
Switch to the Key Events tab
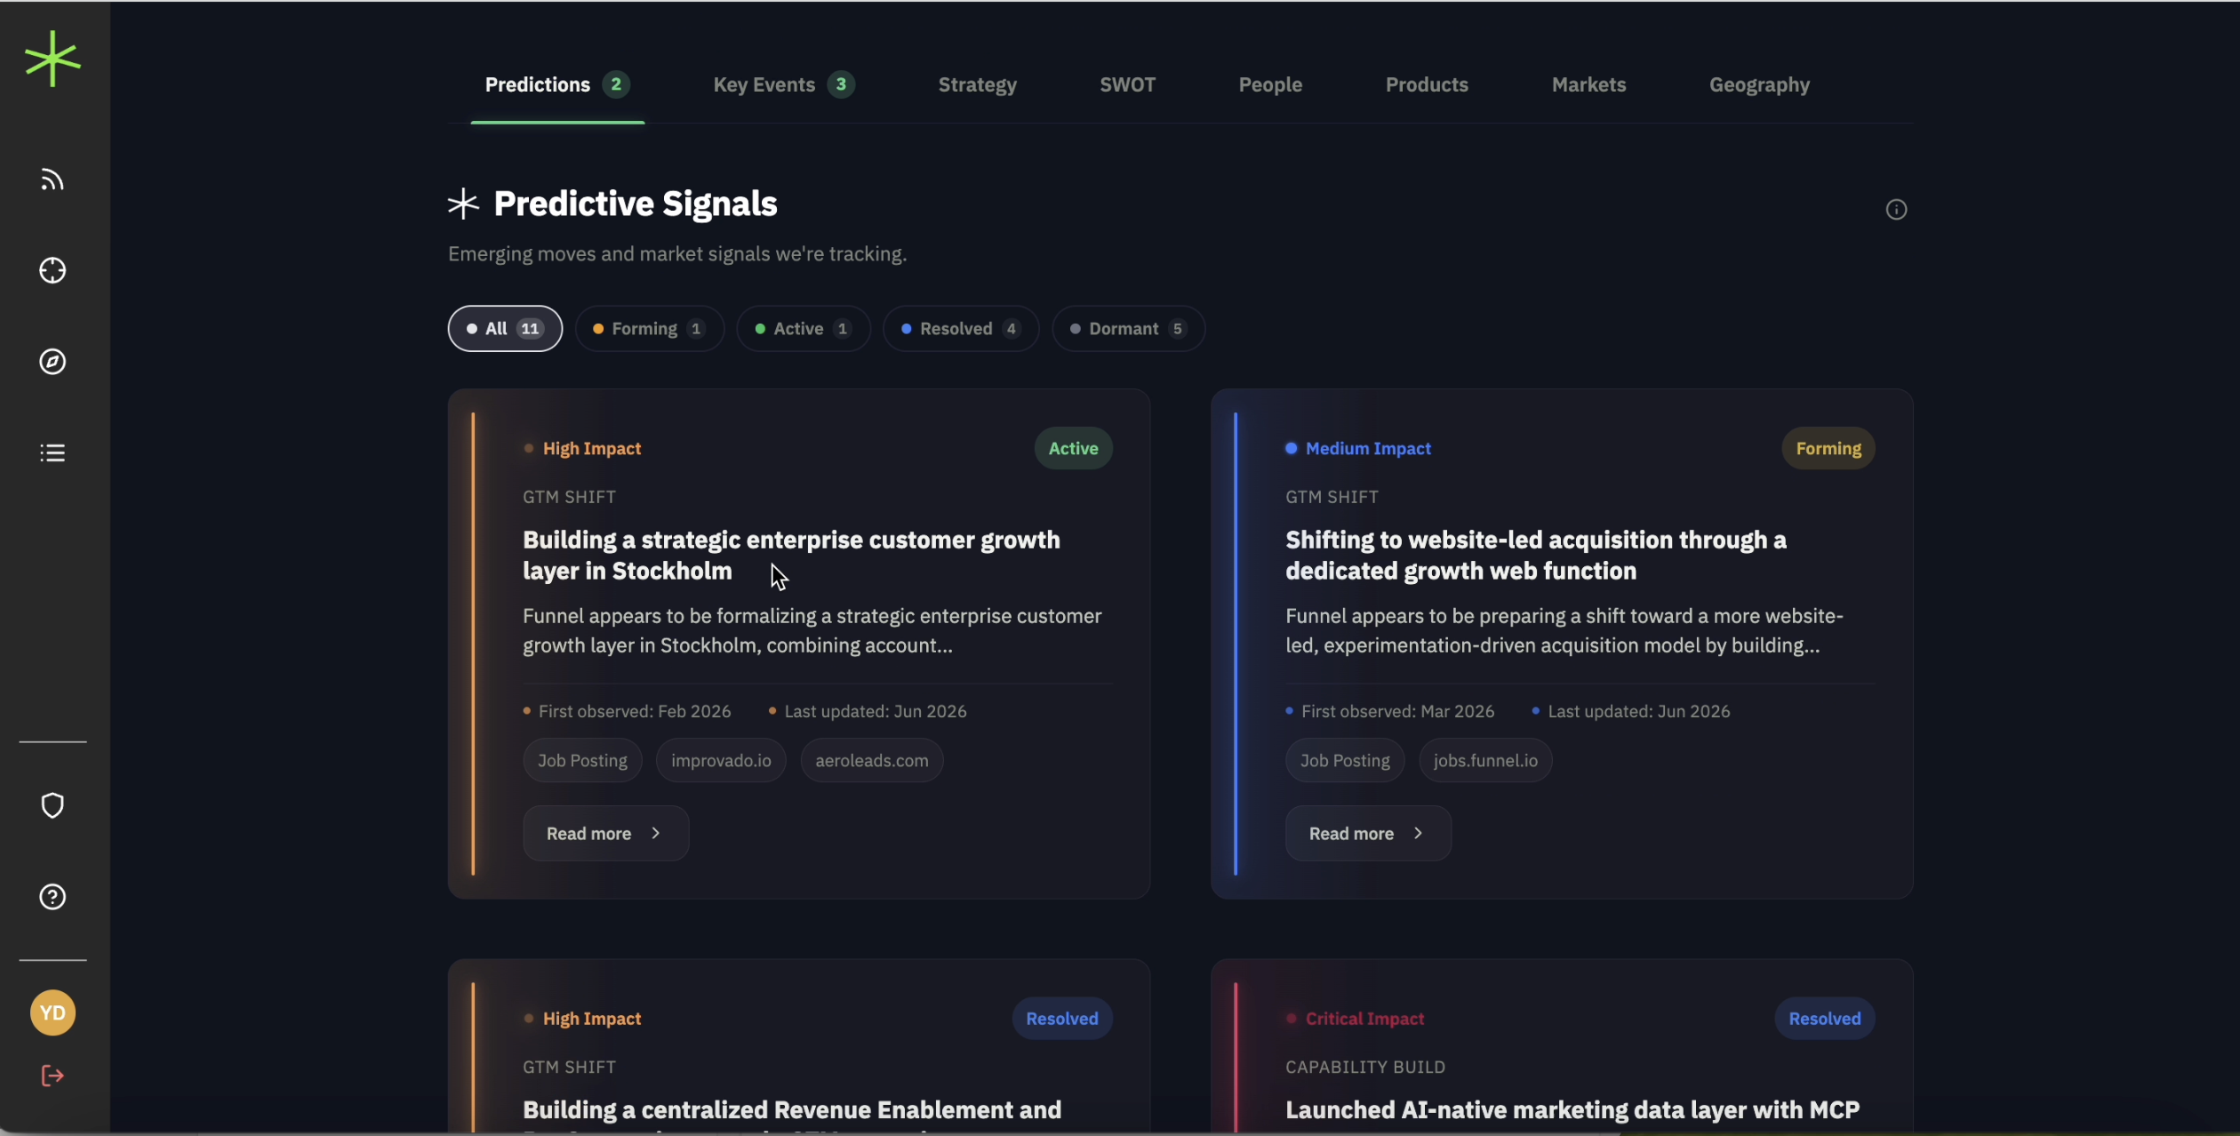[x=783, y=85]
